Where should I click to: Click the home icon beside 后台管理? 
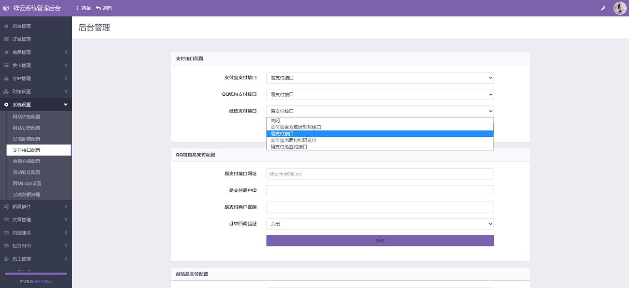click(x=6, y=26)
